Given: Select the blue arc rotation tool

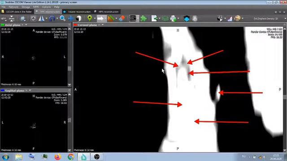Looking at the screenshot, I should tap(52, 18).
